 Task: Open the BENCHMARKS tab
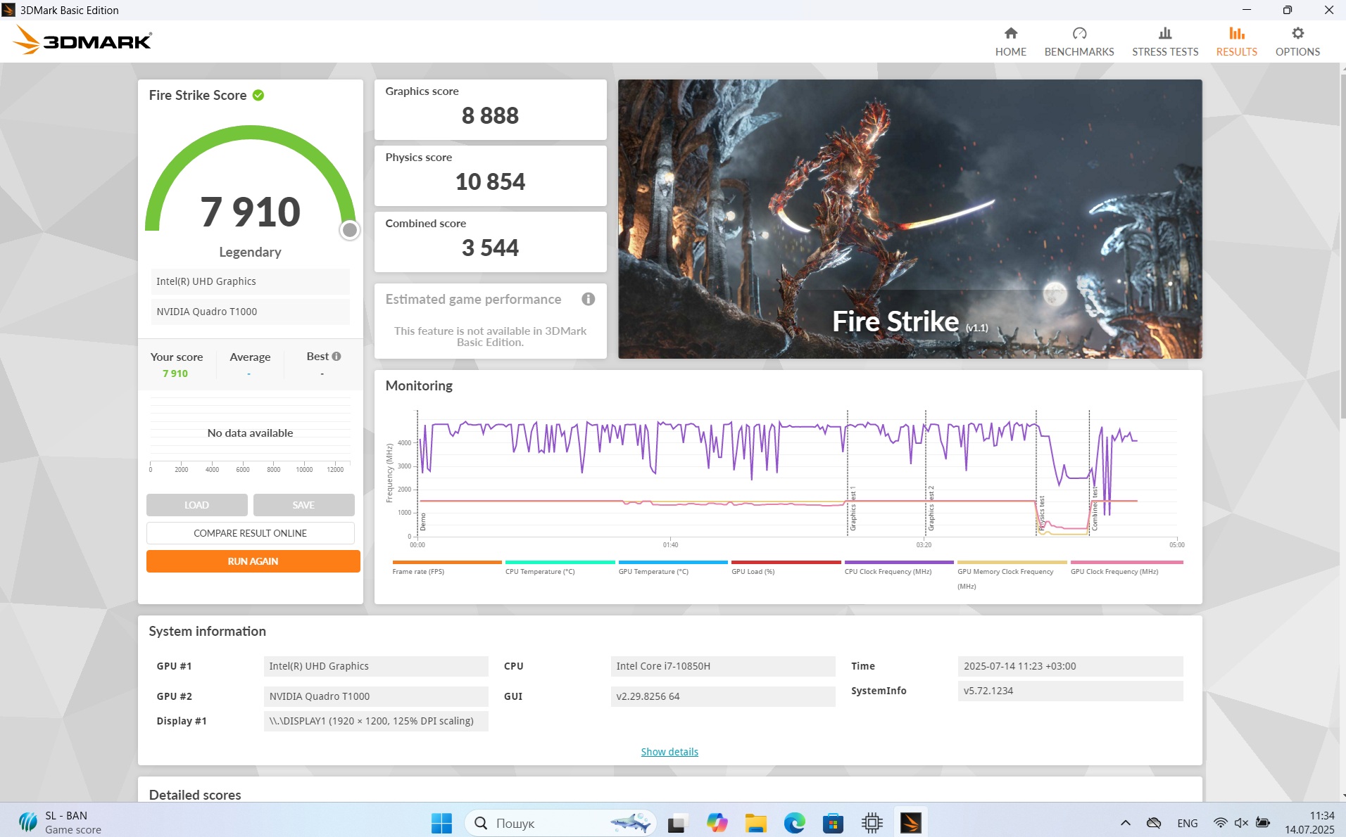(1078, 42)
